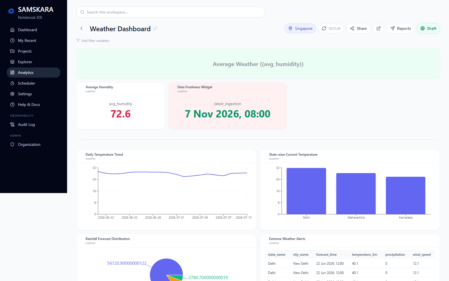
Task: Click the Delhi bar in temperature chart
Action: coord(306,191)
